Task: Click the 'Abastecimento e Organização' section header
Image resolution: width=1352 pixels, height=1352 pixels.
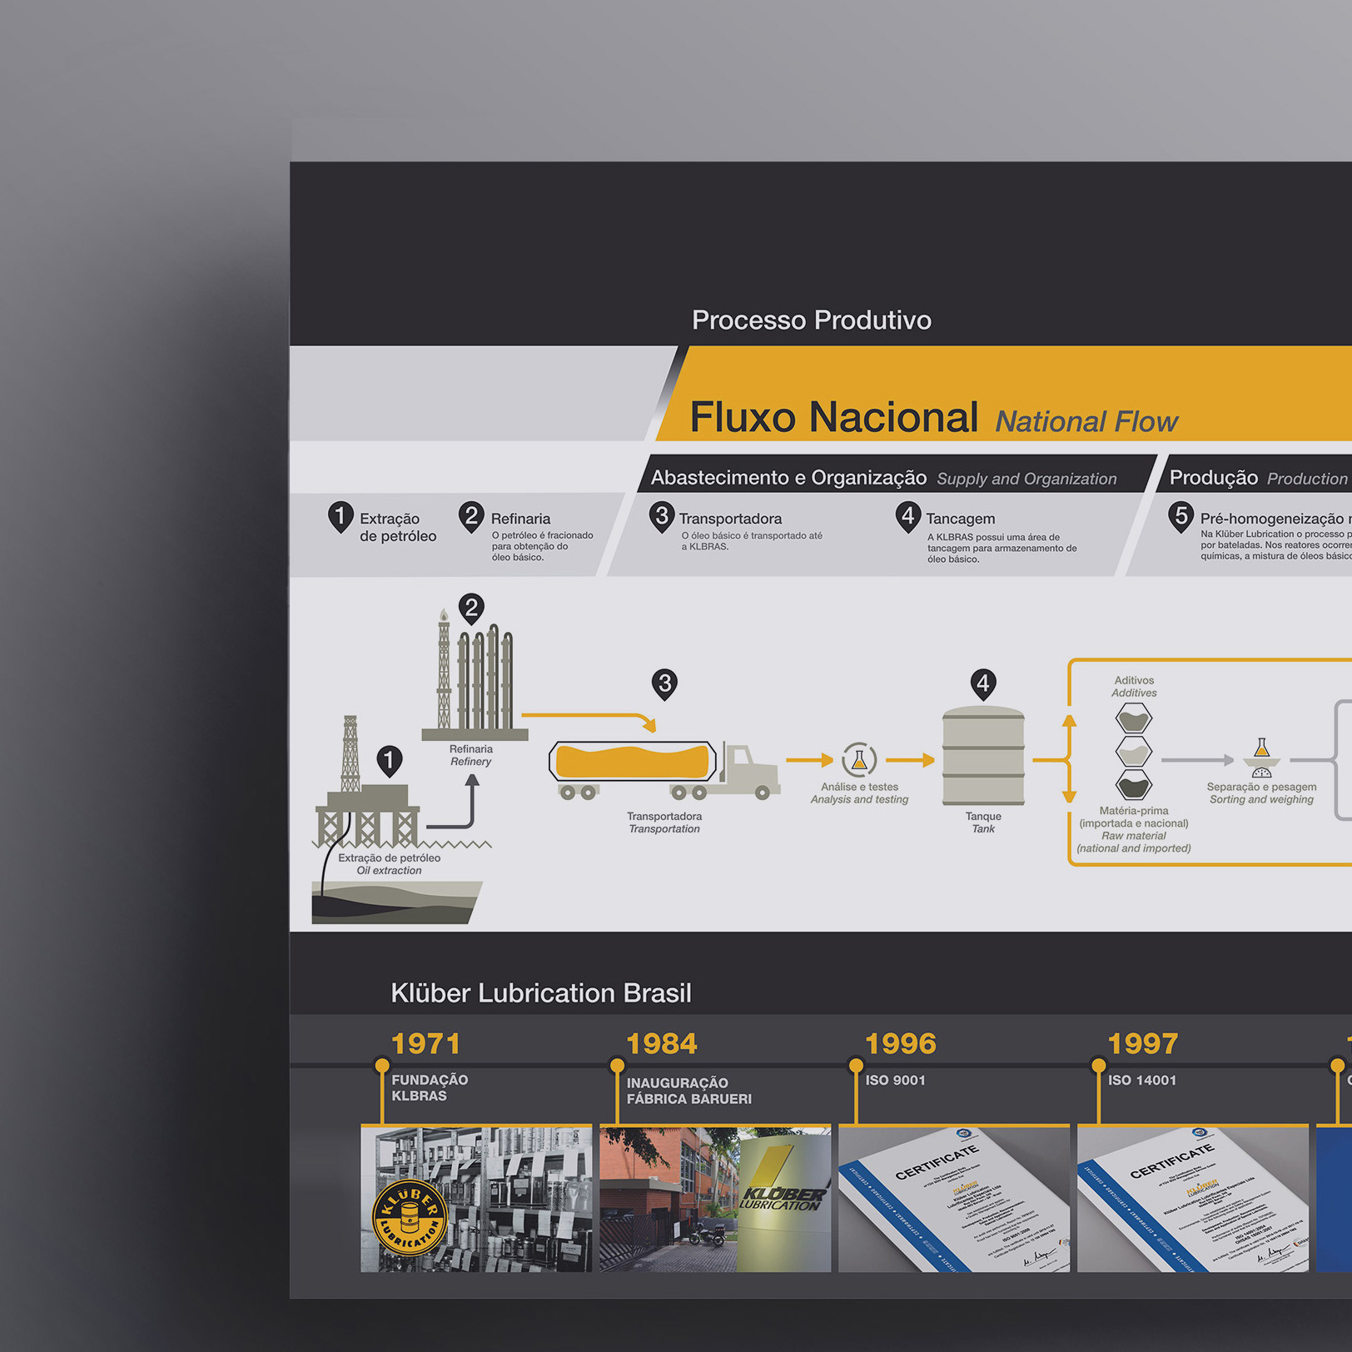Action: (x=788, y=478)
